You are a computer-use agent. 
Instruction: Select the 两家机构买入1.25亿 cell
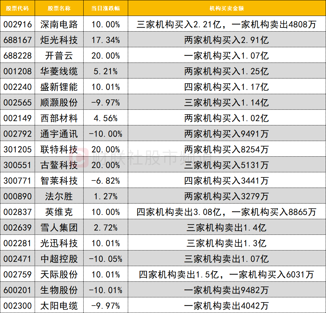[226, 71]
